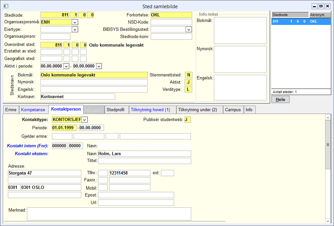This screenshot has width=334, height=226.
Task: Toggle the Stemmerettsted N field
Action: [x=189, y=75]
